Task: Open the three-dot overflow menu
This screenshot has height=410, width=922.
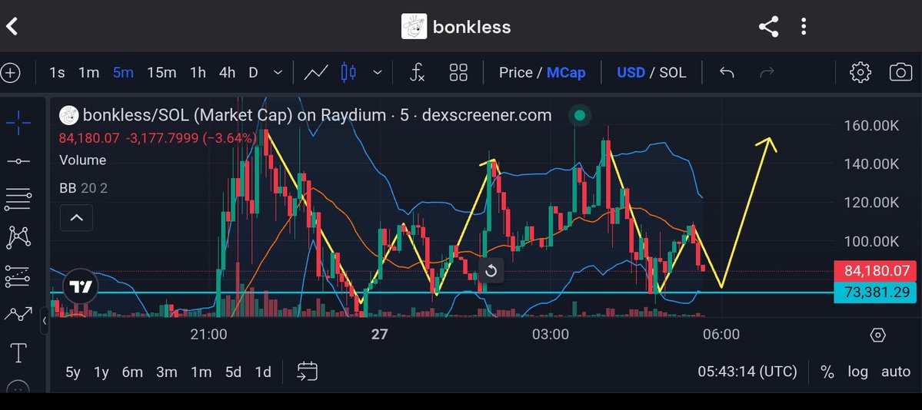Action: tap(804, 26)
